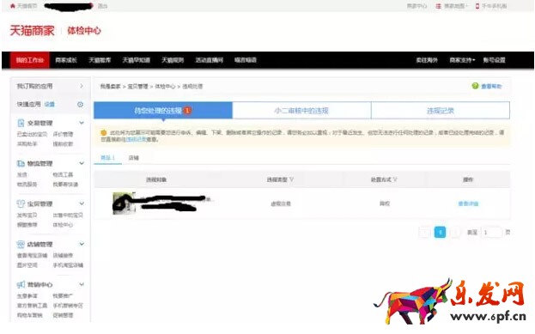Open 发货 in the sidebar

tap(22, 174)
